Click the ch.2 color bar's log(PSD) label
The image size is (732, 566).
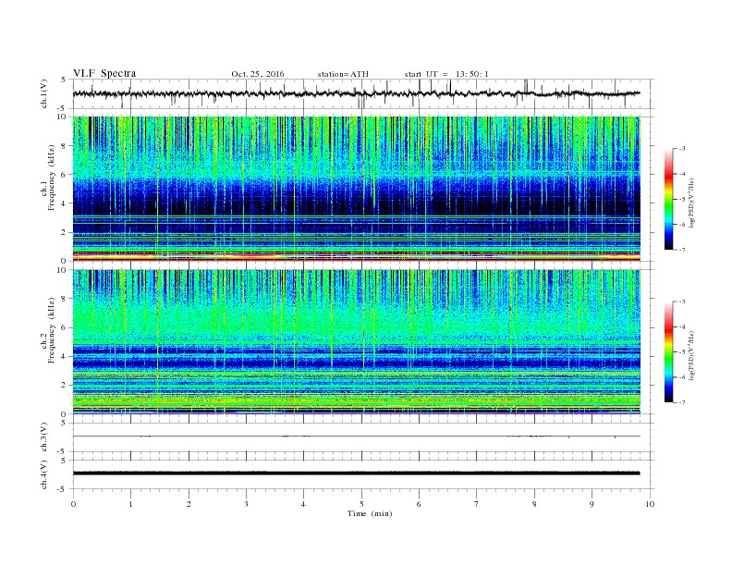pos(692,356)
